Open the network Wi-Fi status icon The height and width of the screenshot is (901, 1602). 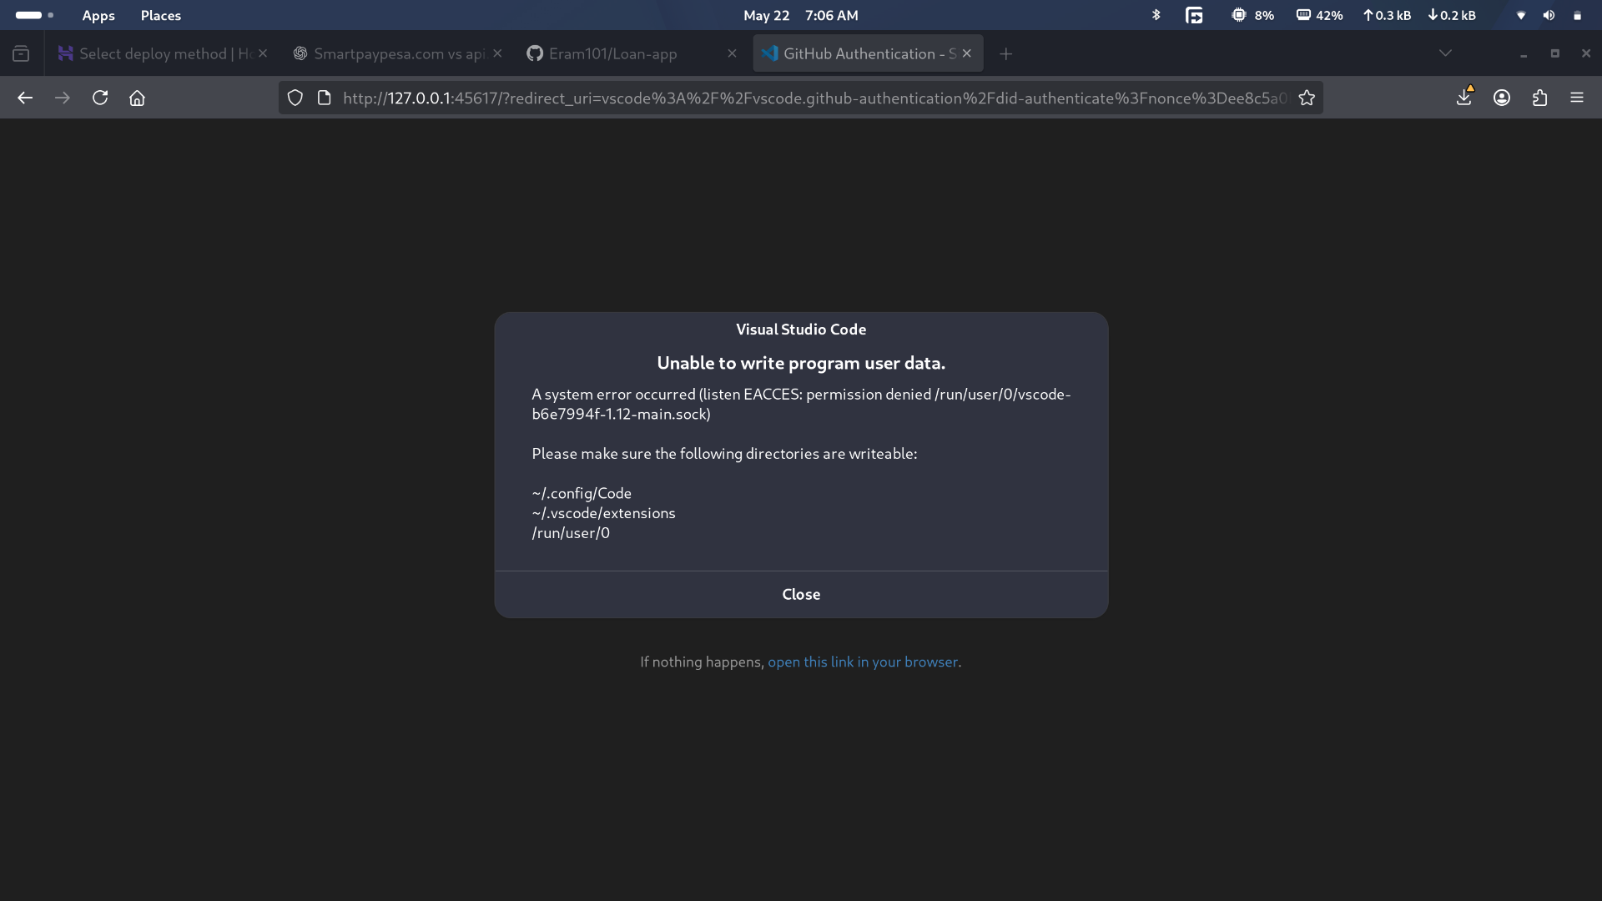[1521, 15]
